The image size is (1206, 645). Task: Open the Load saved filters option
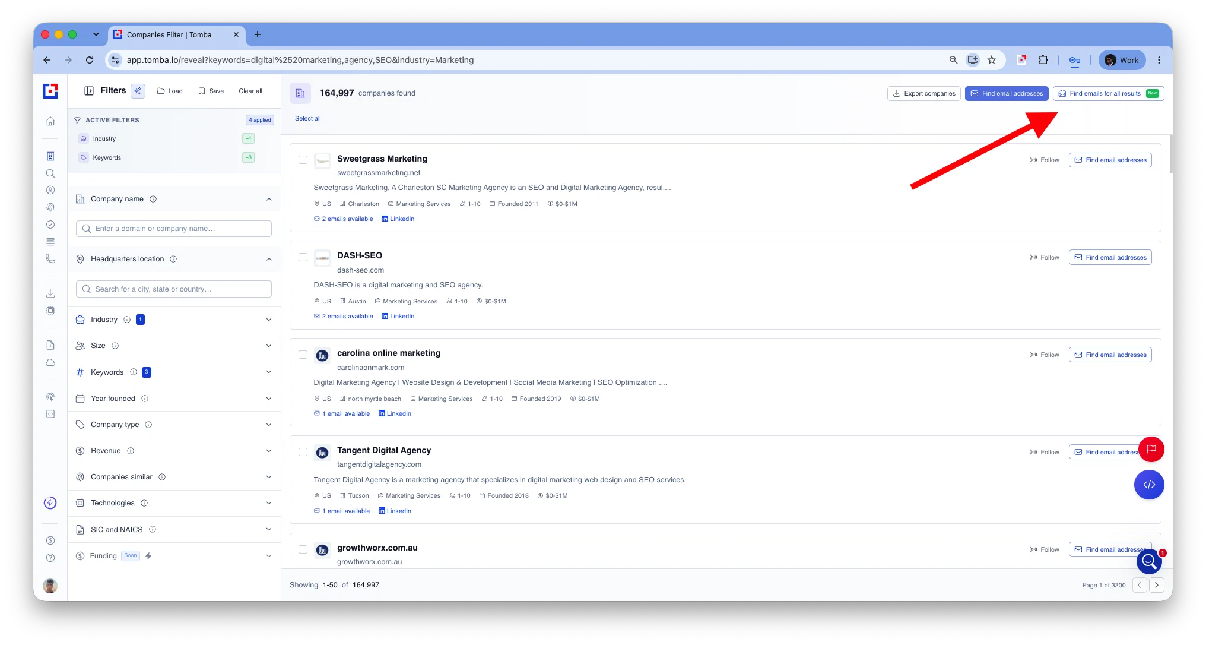[x=170, y=91]
